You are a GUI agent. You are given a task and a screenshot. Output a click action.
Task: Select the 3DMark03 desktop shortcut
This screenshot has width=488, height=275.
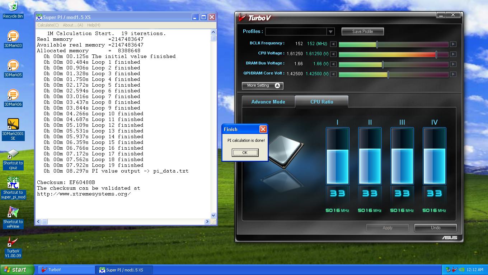(13, 39)
